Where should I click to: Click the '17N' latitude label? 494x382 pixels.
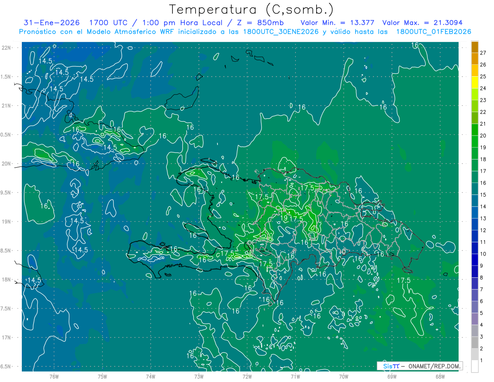tap(7, 338)
